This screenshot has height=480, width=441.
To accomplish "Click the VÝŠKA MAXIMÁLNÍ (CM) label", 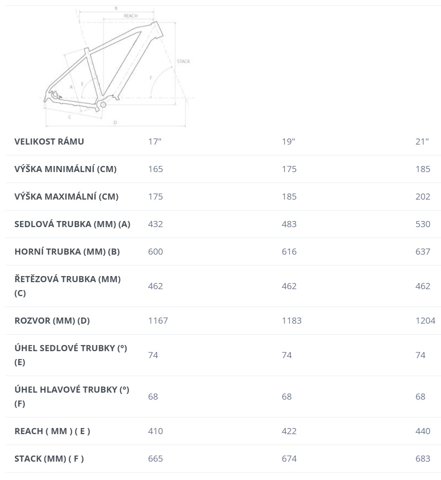I will click(x=66, y=197).
